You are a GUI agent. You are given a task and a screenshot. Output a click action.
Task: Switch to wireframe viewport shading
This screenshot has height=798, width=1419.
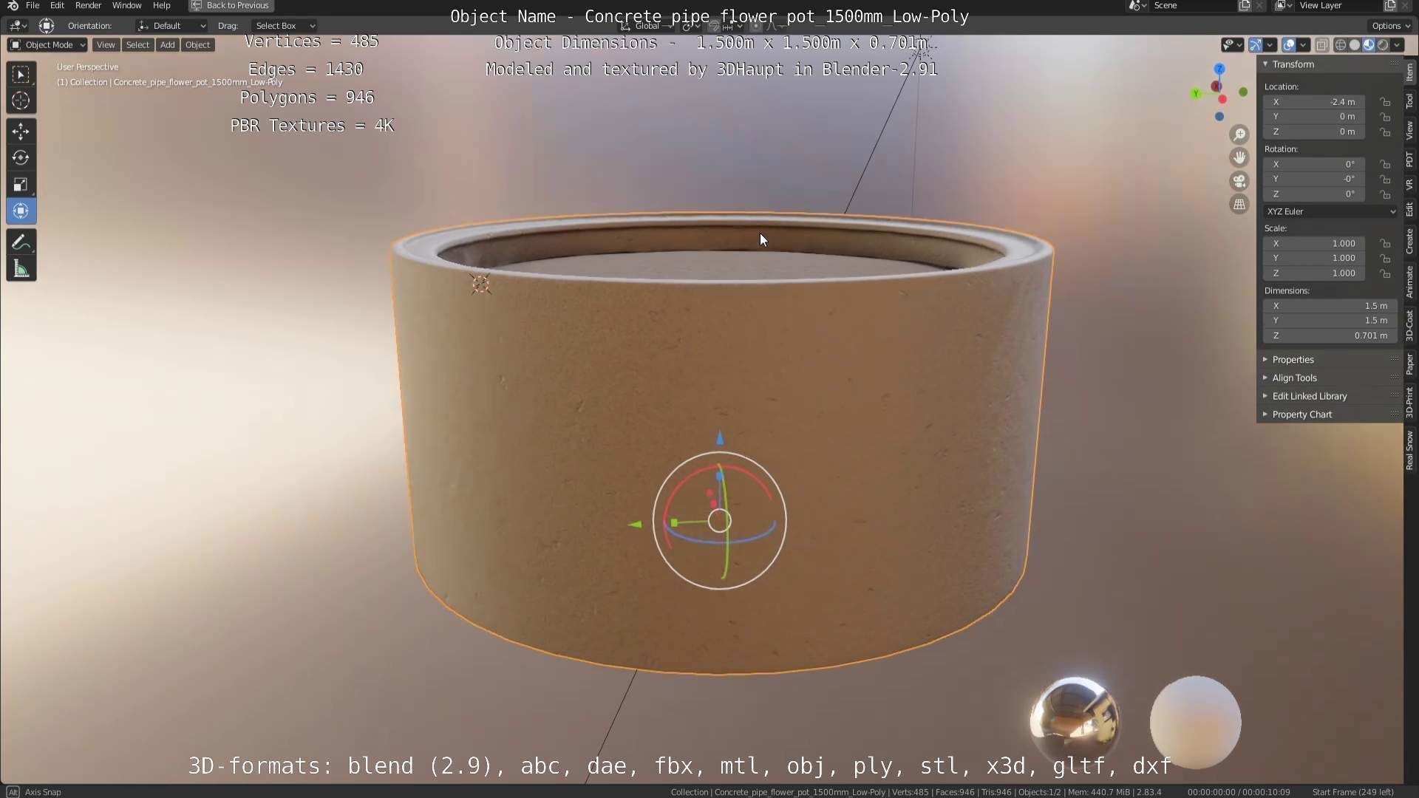tap(1340, 45)
